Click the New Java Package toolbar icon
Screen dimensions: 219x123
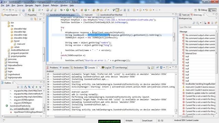coord(82,10)
